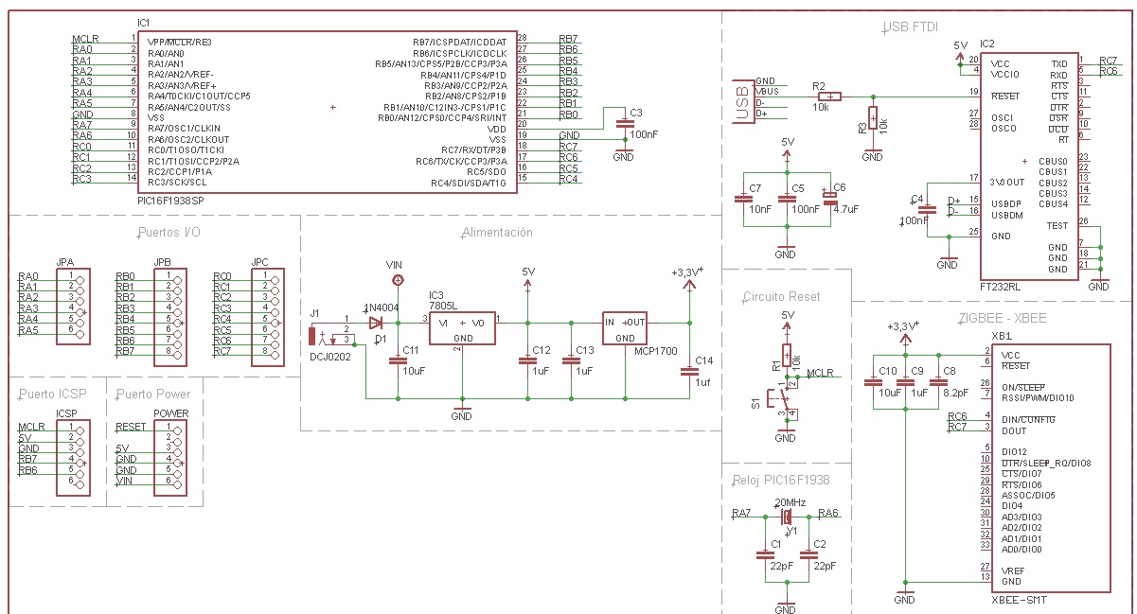The height and width of the screenshot is (614, 1137).
Task: Select resistor R3 10k
Action: [x=873, y=120]
